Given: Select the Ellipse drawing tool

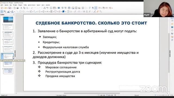Looking at the screenshot, I should coord(23,11).
